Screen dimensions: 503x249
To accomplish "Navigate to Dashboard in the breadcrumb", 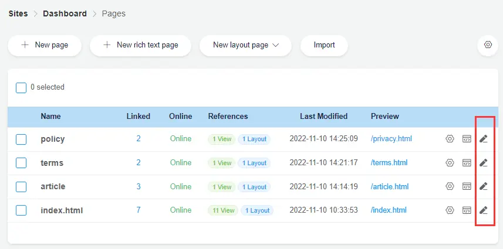I will pos(65,13).
